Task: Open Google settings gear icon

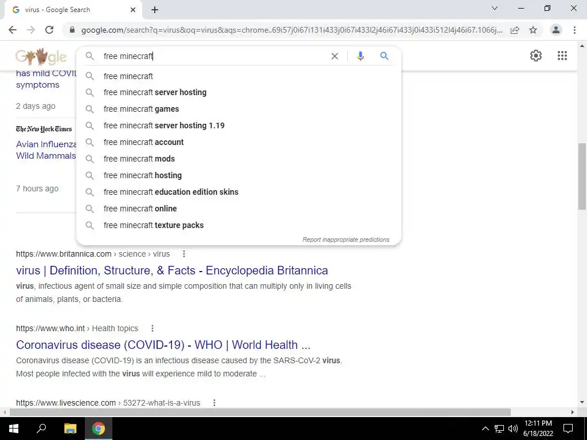Action: (x=536, y=56)
